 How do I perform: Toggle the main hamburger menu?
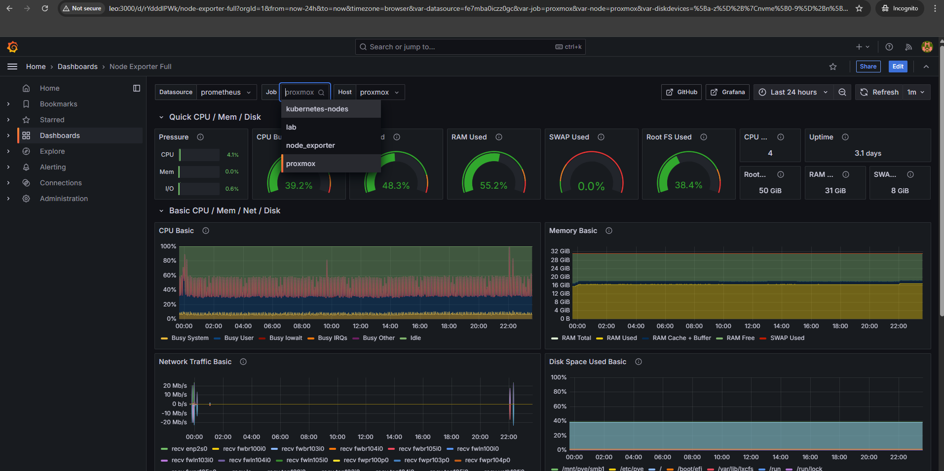click(12, 67)
